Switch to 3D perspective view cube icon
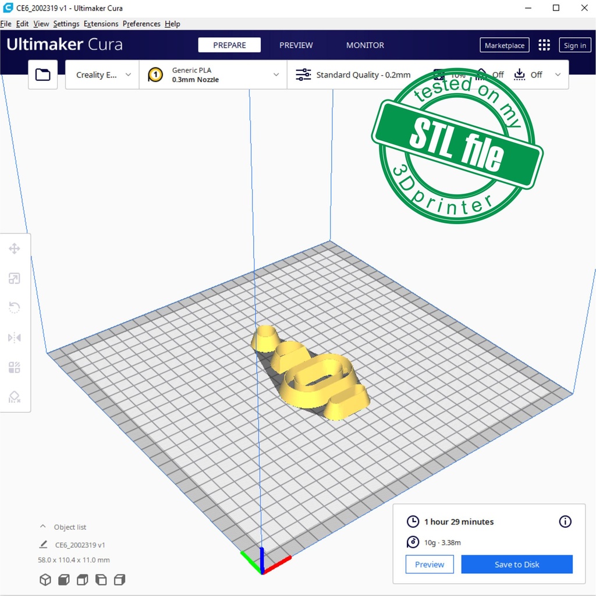The width and height of the screenshot is (596, 596). click(x=45, y=580)
